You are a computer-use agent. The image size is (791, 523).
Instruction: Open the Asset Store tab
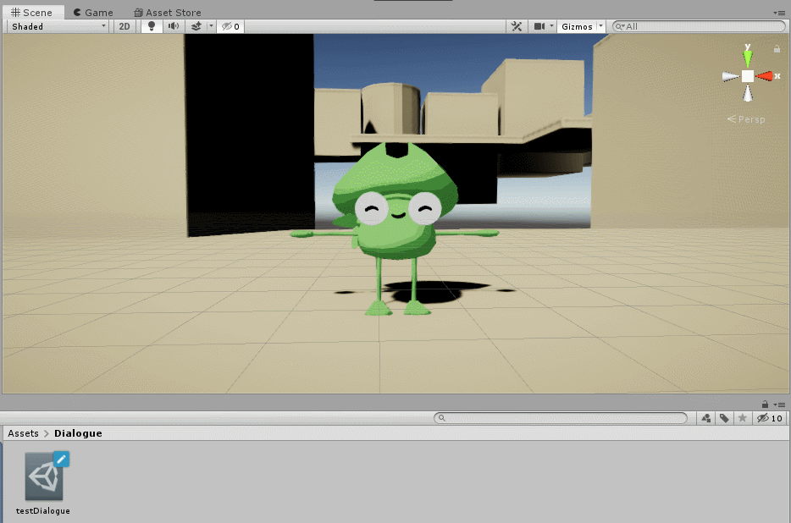168,12
